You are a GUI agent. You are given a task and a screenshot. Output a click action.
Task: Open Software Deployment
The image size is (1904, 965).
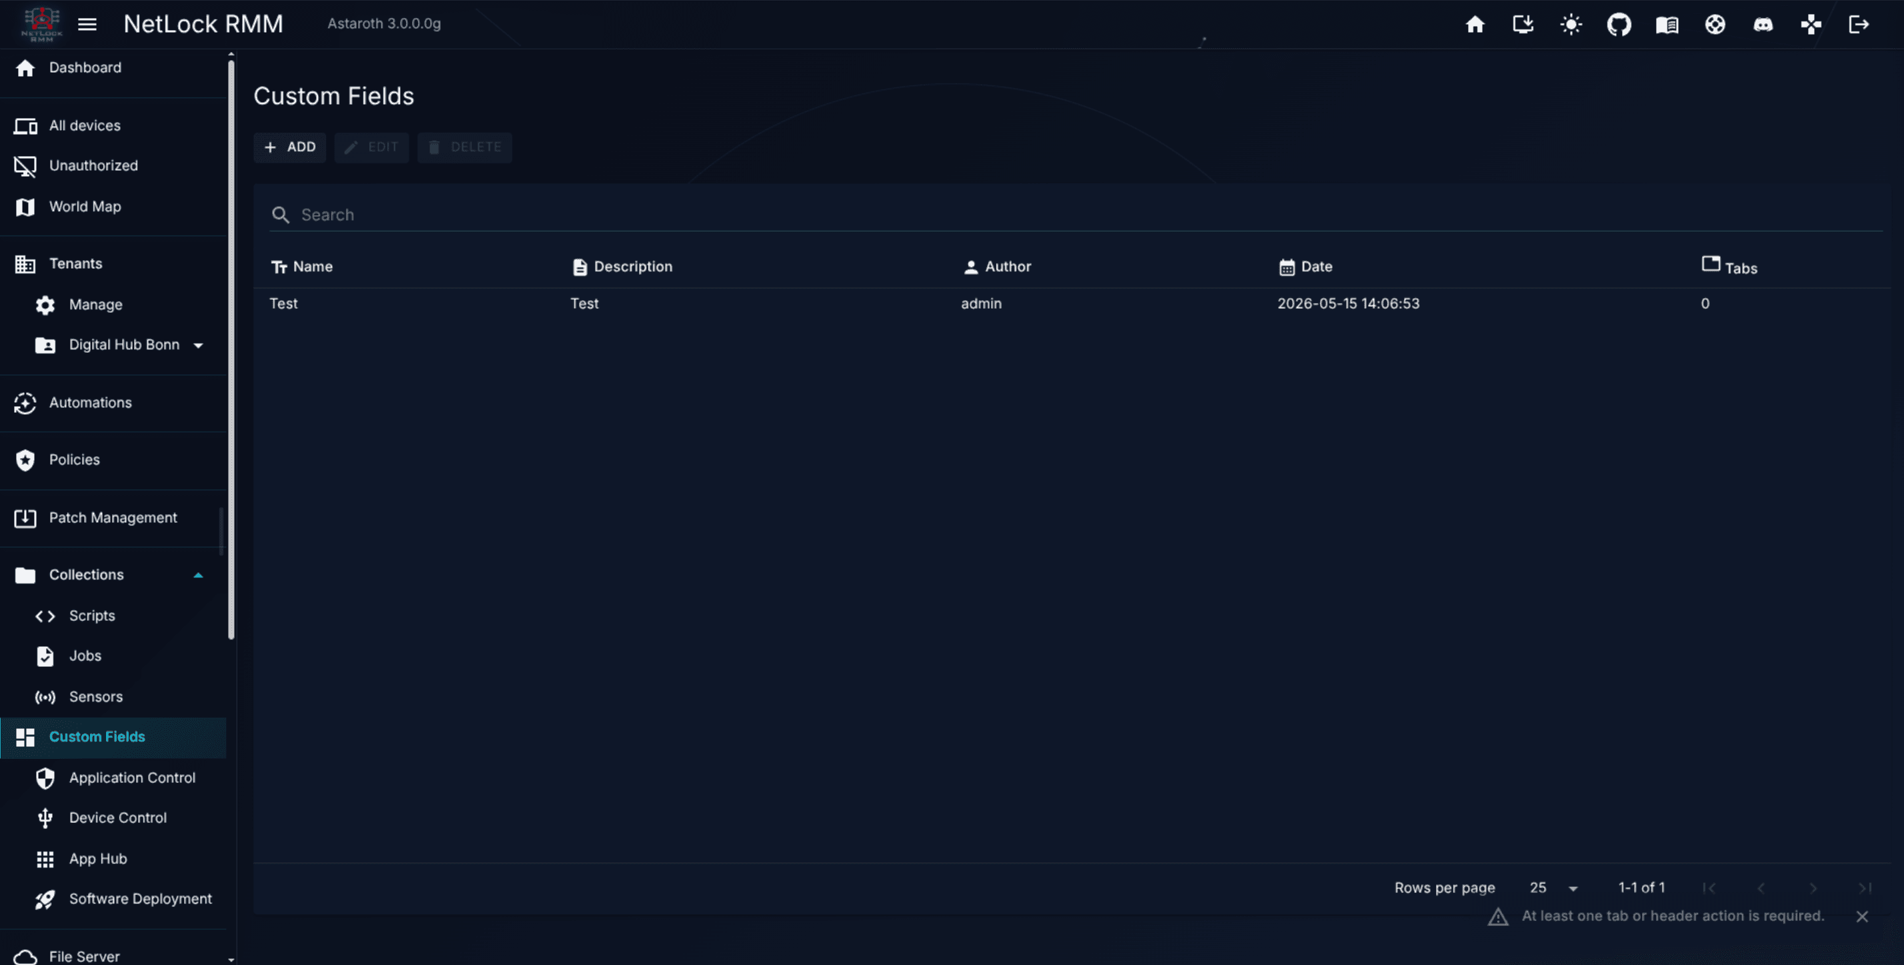point(113,899)
